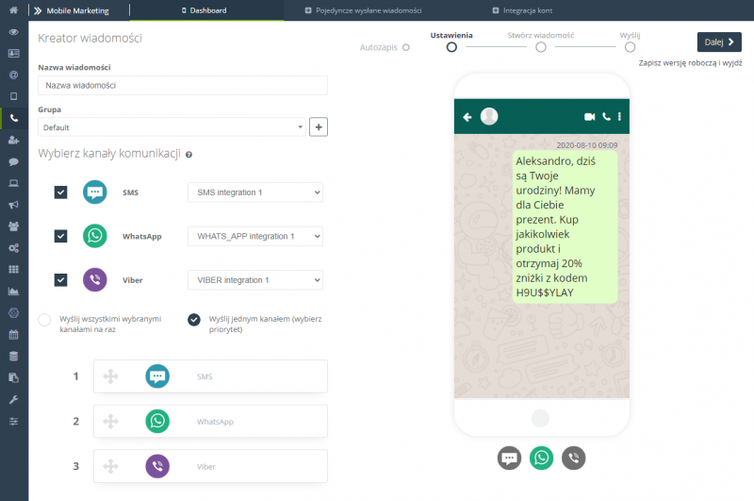Viewport: 754px width, 501px height.
Task: Open the contact card icon in sidebar
Action: pyautogui.click(x=13, y=54)
